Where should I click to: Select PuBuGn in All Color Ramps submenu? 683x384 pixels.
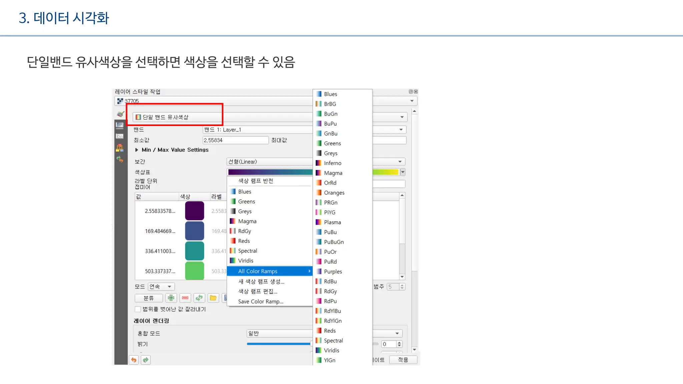pos(343,242)
